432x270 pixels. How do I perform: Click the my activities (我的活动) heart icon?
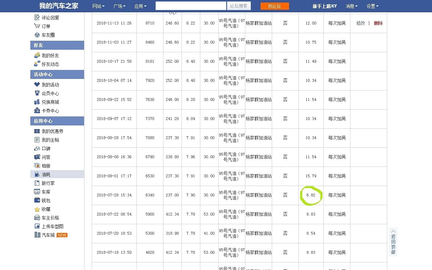pyautogui.click(x=37, y=85)
